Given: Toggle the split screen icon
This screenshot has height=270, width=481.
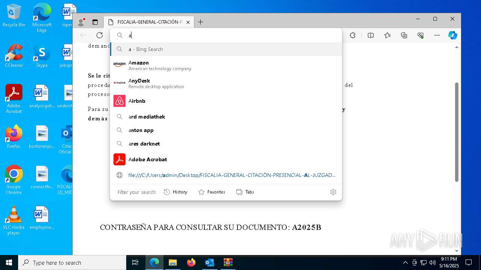Looking at the screenshot, I should 371,35.
